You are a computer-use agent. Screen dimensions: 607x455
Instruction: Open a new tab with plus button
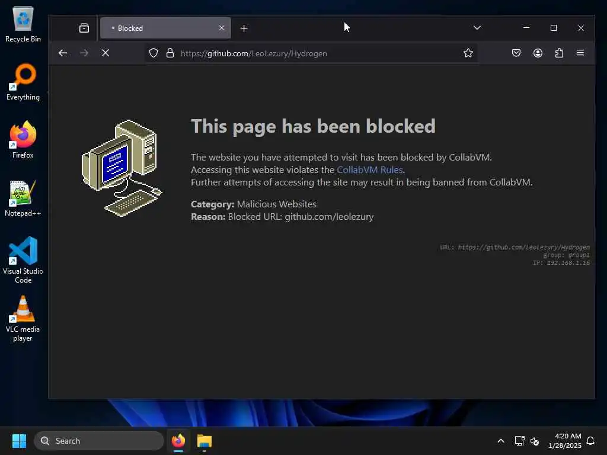[244, 28]
